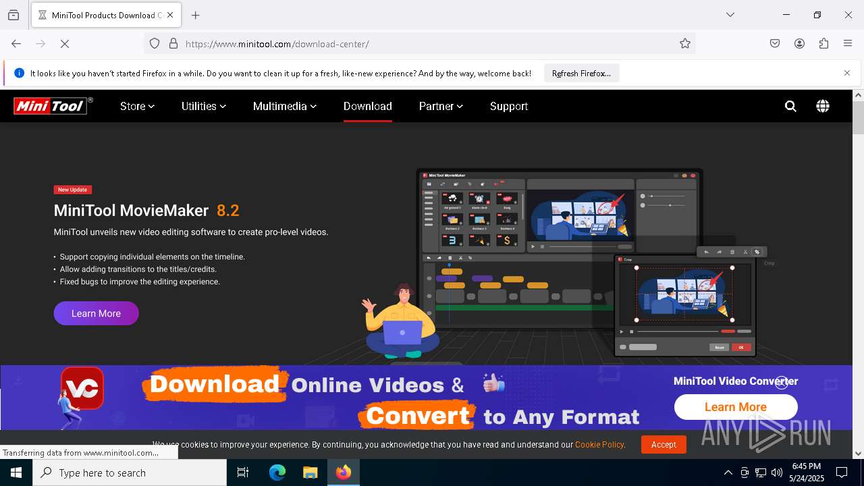The image size is (864, 486).
Task: Close the Video Converter banner ad
Action: coord(782,383)
